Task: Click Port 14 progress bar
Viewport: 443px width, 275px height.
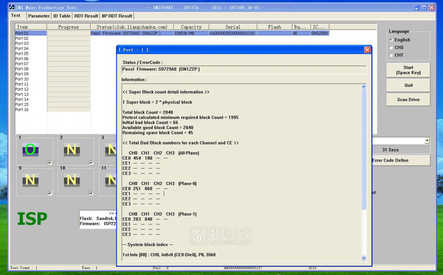Action: coord(69,99)
